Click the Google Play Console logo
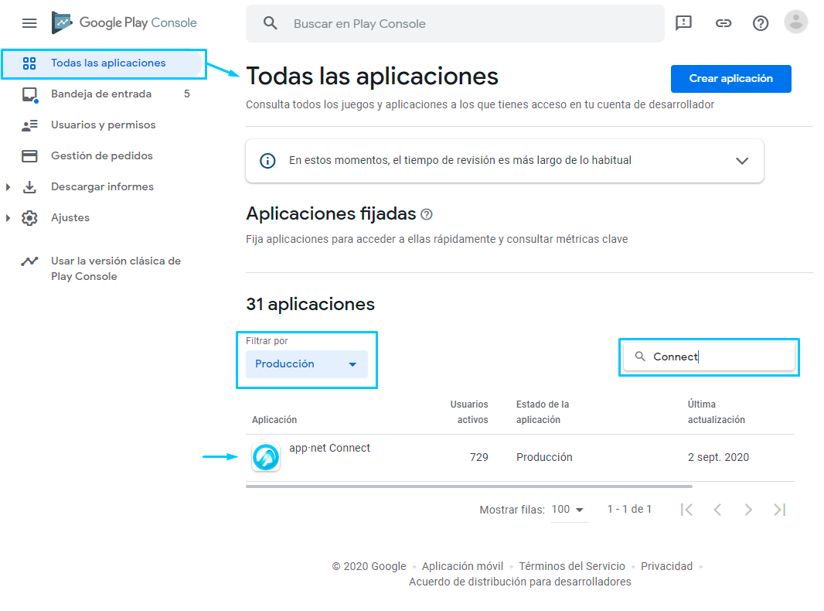 [x=124, y=22]
